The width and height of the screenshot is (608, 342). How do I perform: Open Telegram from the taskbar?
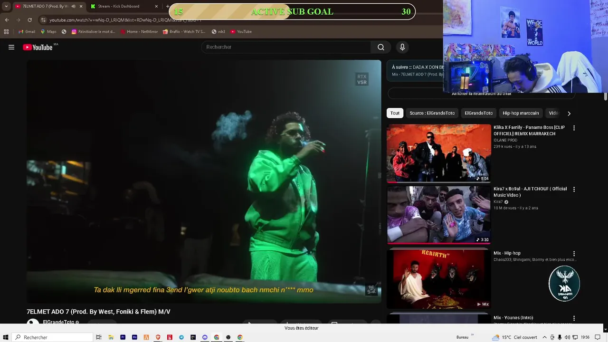pos(181,337)
